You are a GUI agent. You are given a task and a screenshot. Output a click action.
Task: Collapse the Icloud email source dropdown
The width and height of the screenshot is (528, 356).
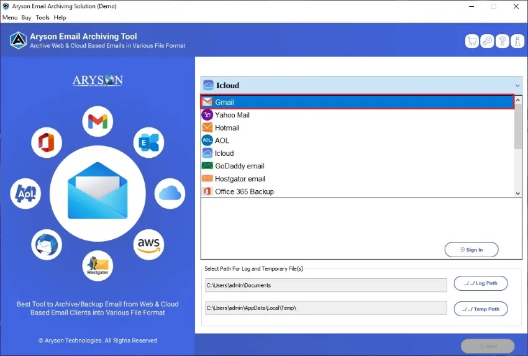[517, 86]
